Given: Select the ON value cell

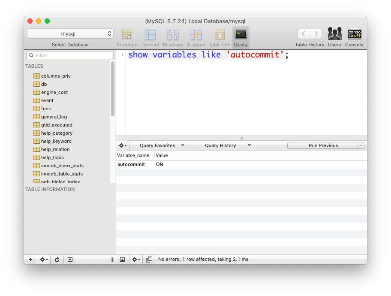Looking at the screenshot, I should point(159,164).
